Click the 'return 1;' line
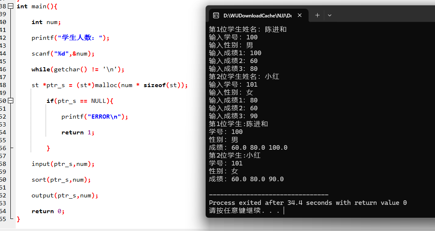Image resolution: width=435 pixels, height=231 pixels. tap(78, 132)
